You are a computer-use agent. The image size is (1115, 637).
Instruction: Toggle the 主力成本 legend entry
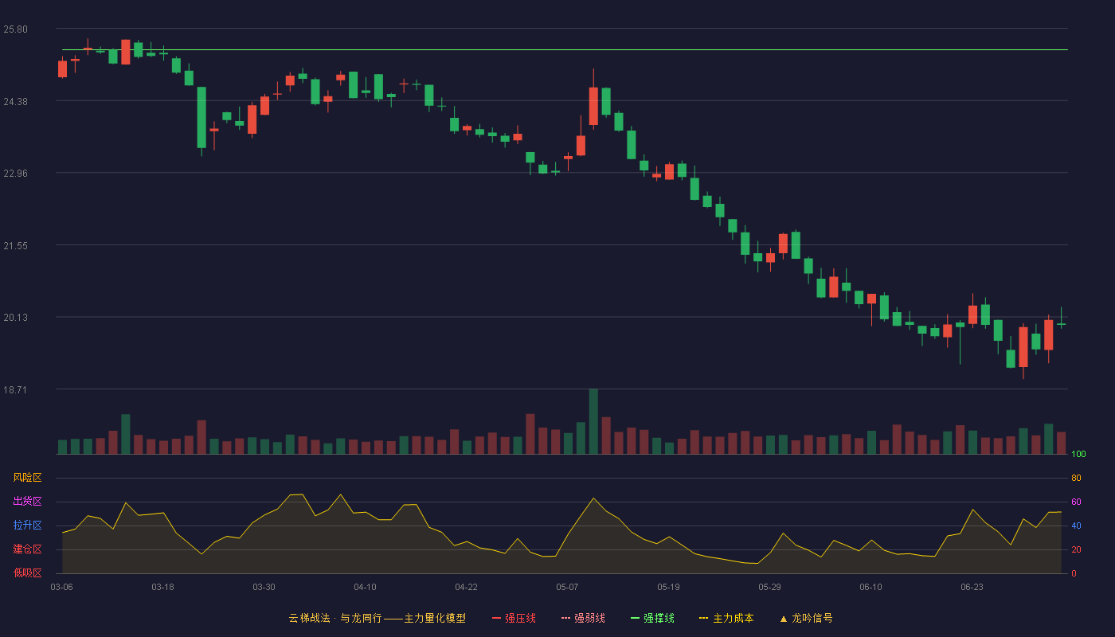click(x=726, y=618)
